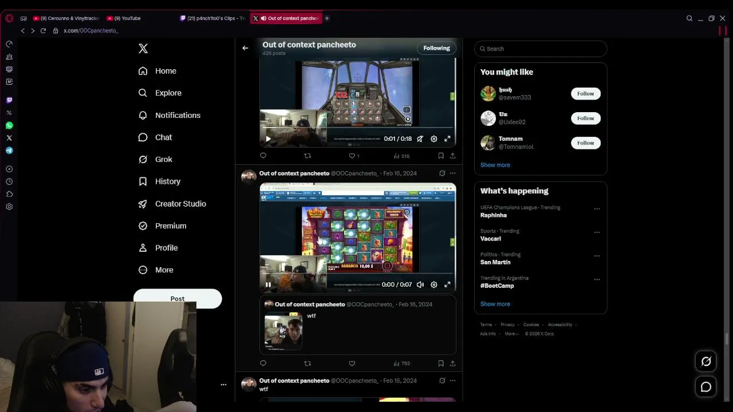Viewport: 733px width, 412px height.
Task: Repost the post with 792 views
Action: tap(308, 363)
